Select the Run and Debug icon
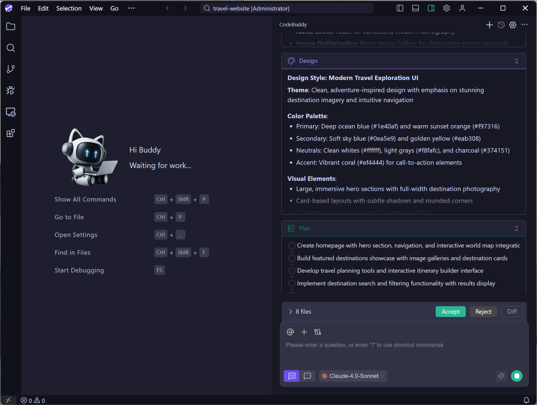The image size is (537, 405). (10, 90)
